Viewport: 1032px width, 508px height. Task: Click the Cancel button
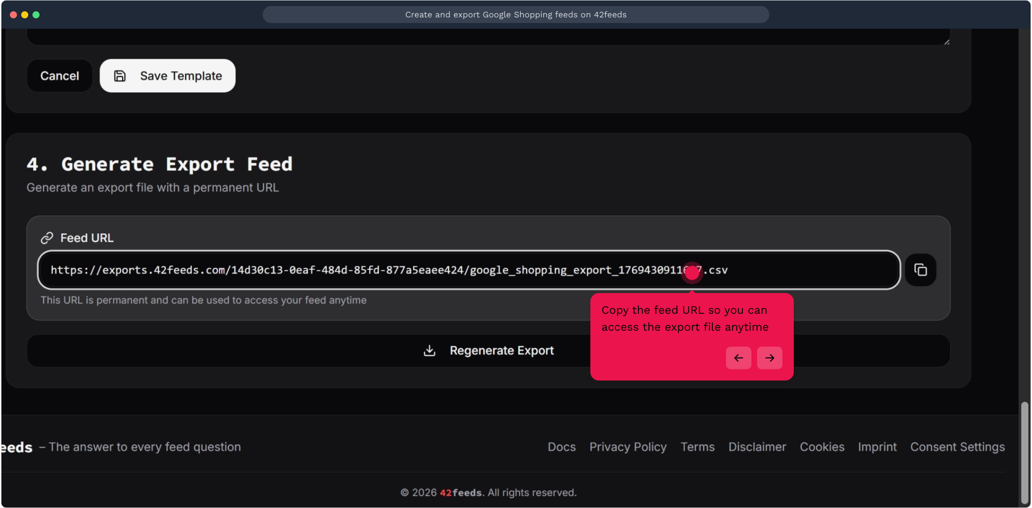click(59, 76)
